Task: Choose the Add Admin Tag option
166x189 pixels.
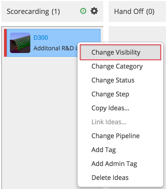Action: point(114,164)
